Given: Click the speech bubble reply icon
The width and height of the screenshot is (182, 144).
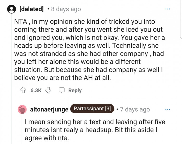Looking at the screenshot, I should click(x=61, y=90).
